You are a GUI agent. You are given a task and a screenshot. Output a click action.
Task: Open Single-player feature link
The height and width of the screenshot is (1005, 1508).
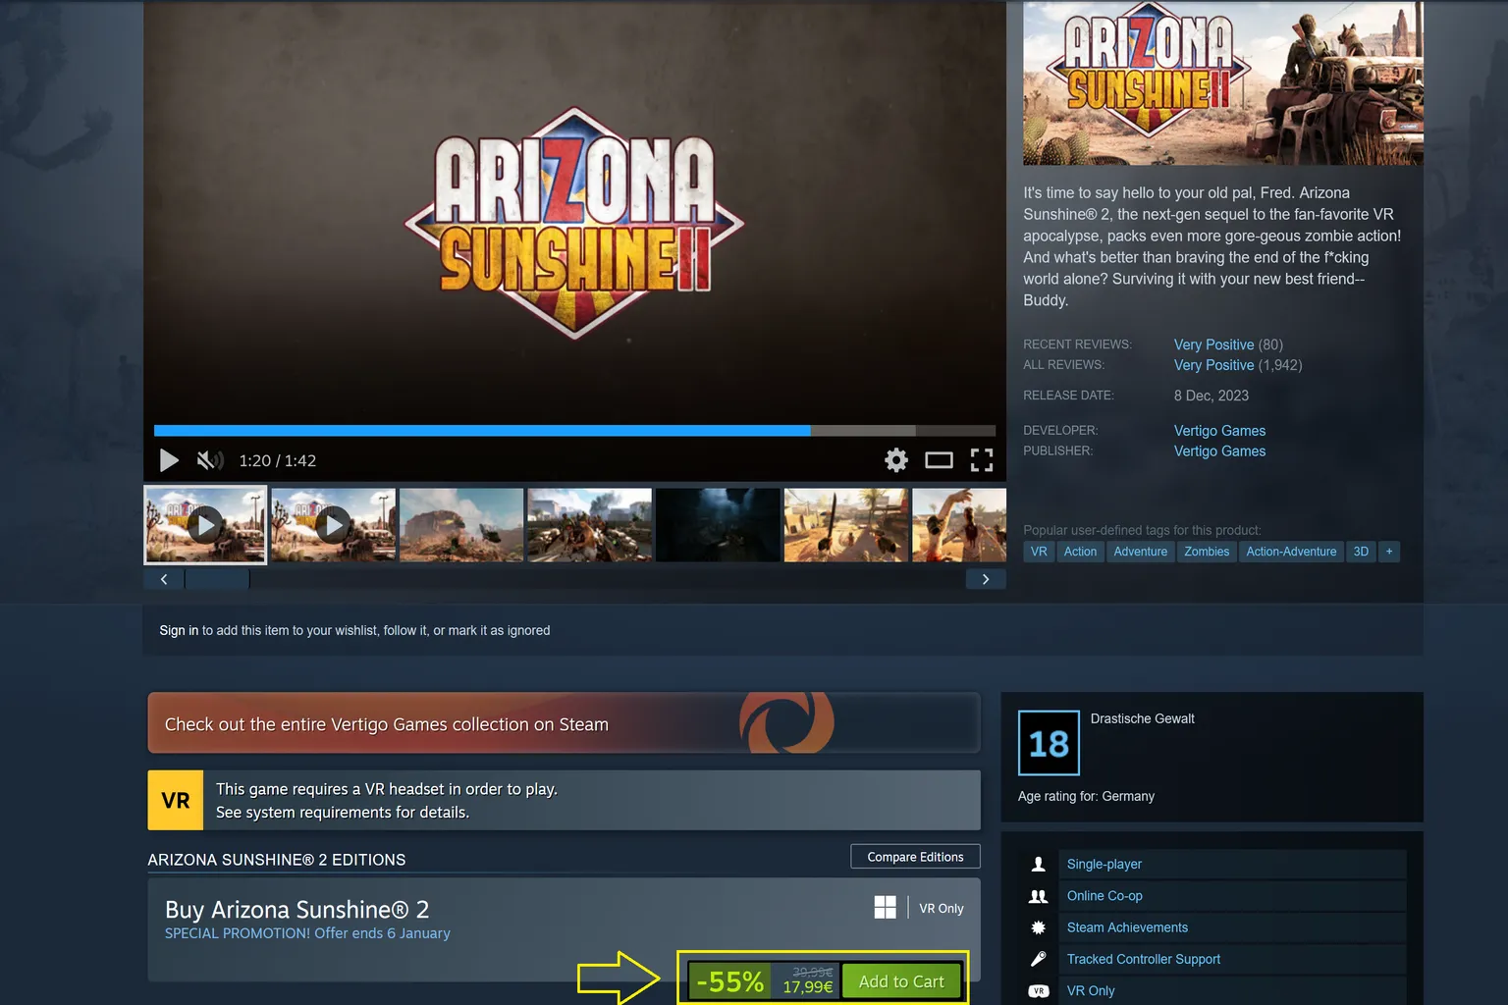tap(1104, 865)
